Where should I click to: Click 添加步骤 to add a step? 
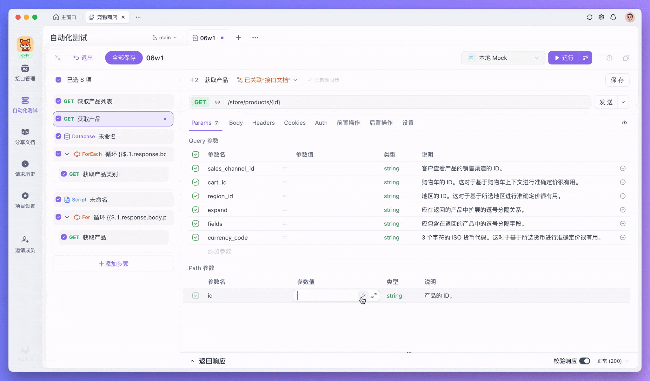tap(113, 264)
